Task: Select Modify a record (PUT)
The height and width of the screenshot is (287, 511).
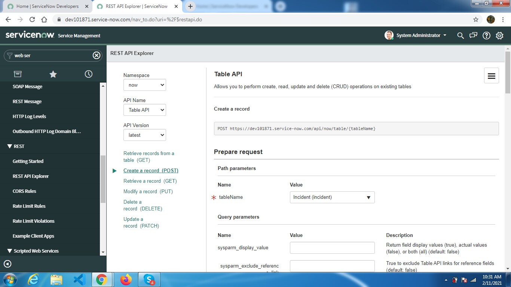Action: tap(148, 191)
